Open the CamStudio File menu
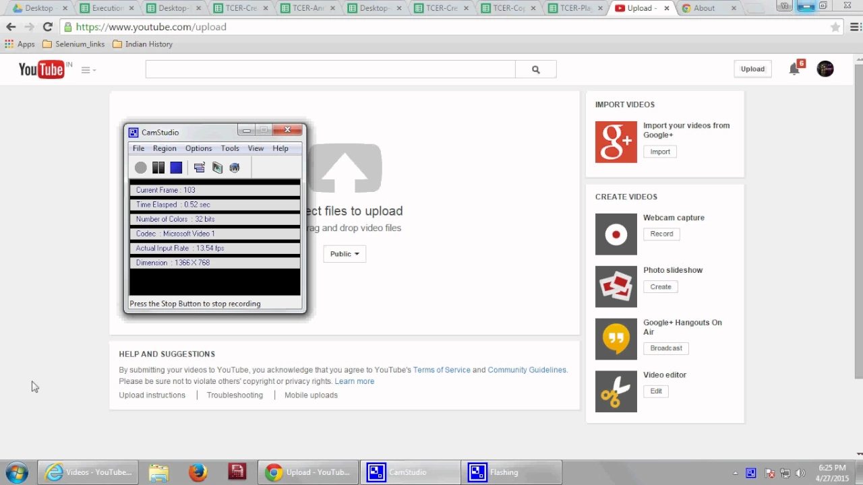Screen dimensions: 863x485 point(138,148)
